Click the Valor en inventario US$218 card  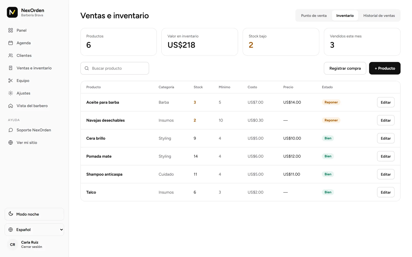200,42
